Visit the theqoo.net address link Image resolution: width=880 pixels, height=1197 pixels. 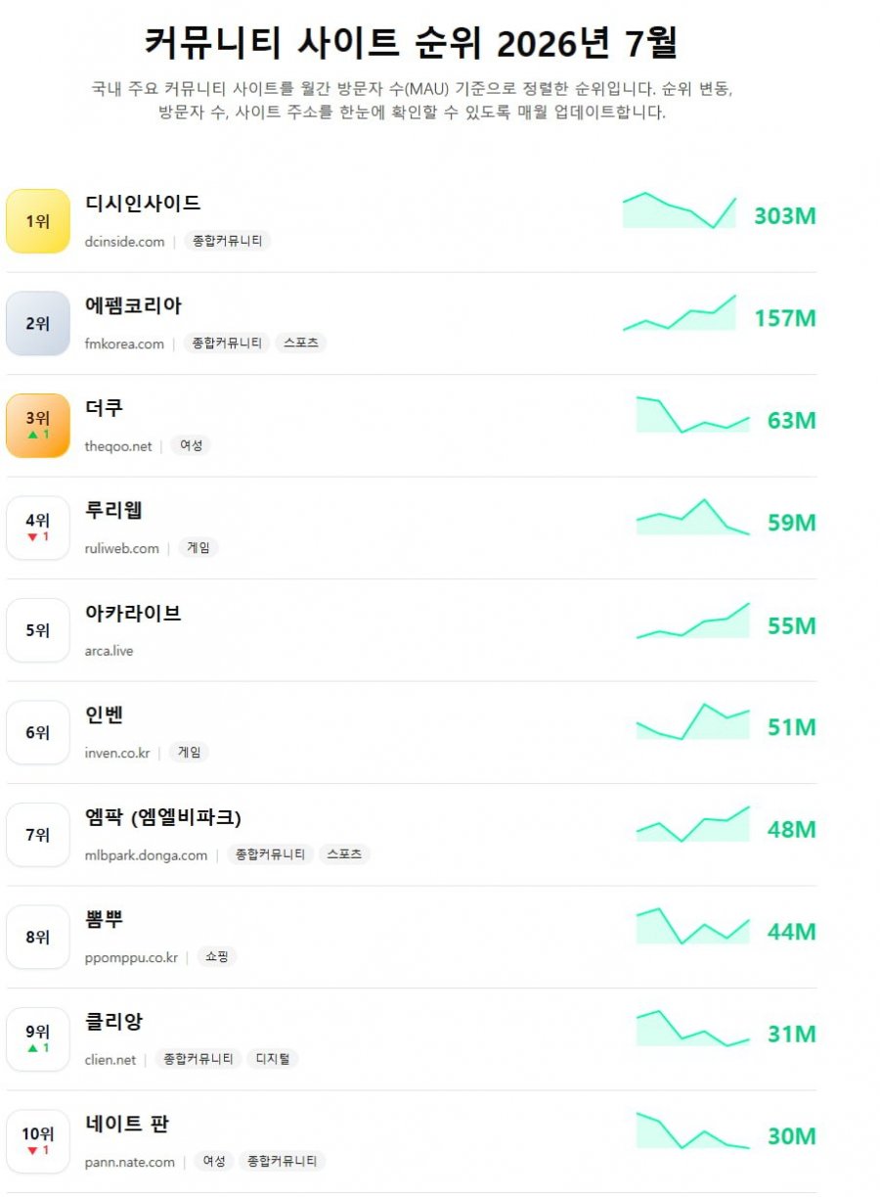[x=118, y=445]
